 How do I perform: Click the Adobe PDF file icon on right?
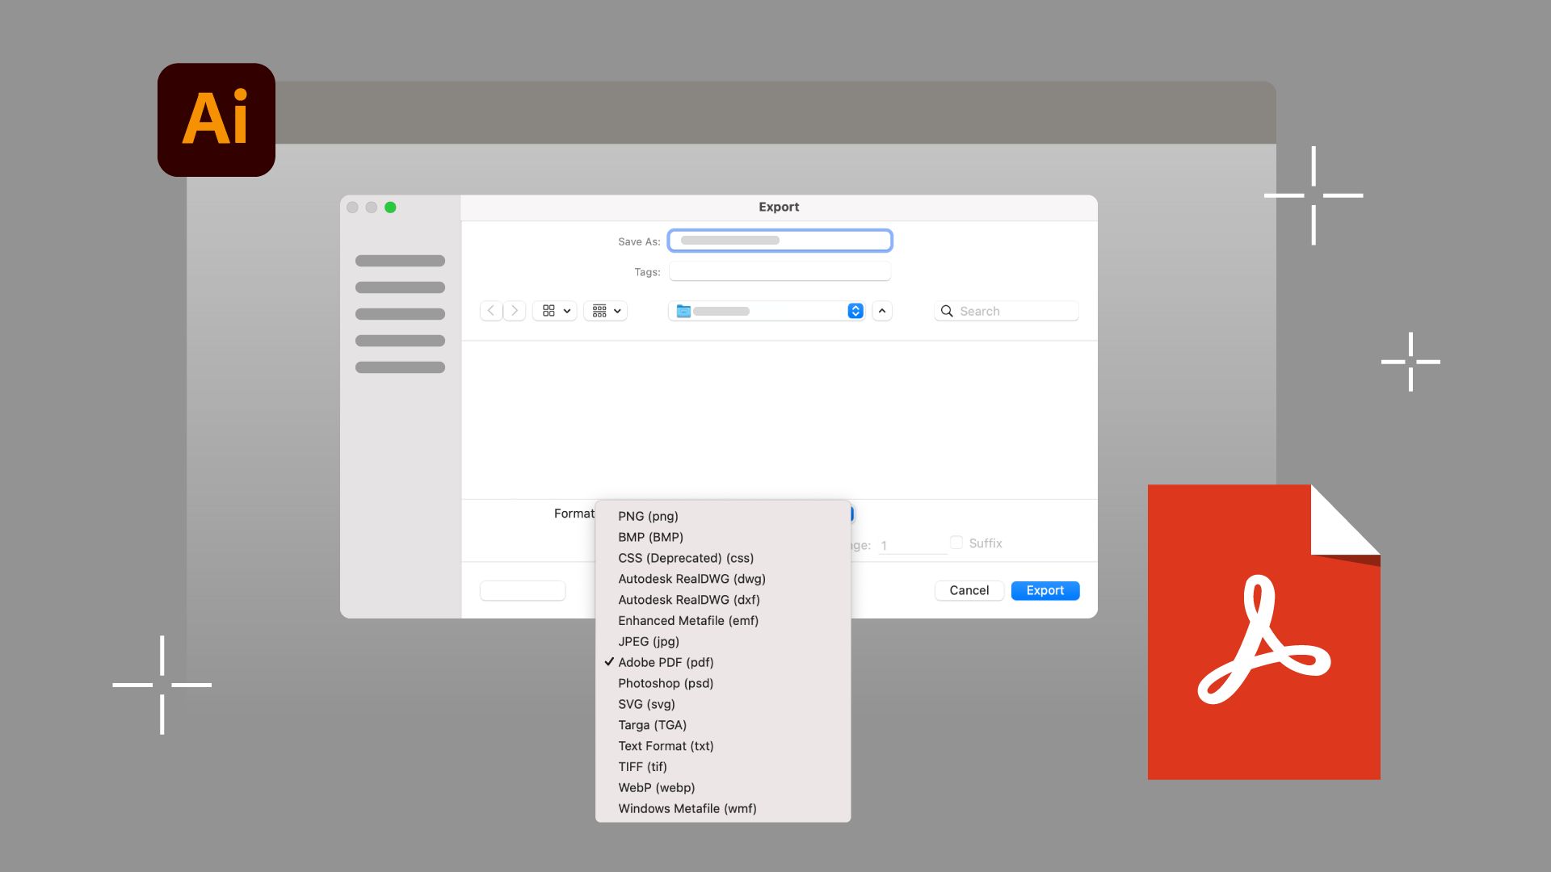1263,632
